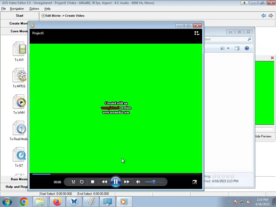This screenshot has height=207, width=276.
Task: Show hidden system tray icons
Action: [x=229, y=202]
